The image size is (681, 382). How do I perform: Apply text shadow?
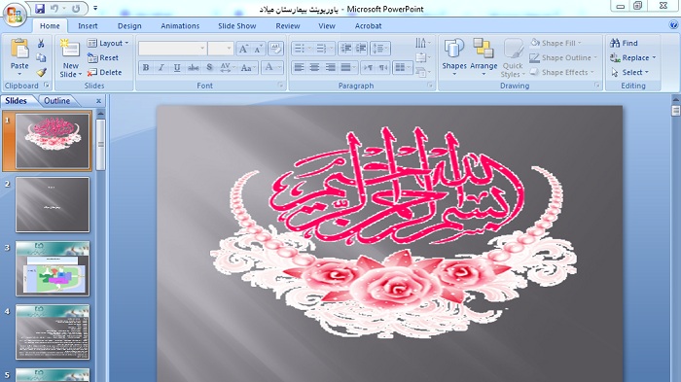point(209,67)
